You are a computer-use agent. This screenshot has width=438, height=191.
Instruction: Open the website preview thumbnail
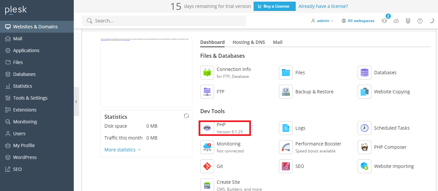[x=146, y=72]
